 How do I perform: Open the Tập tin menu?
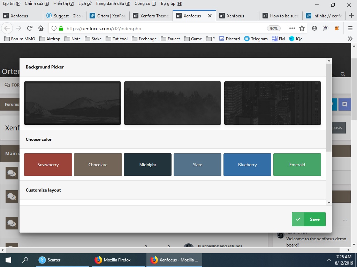tap(11, 3)
